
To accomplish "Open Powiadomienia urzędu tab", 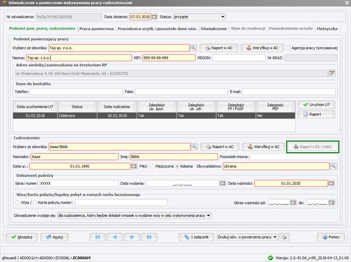I will coord(291,28).
